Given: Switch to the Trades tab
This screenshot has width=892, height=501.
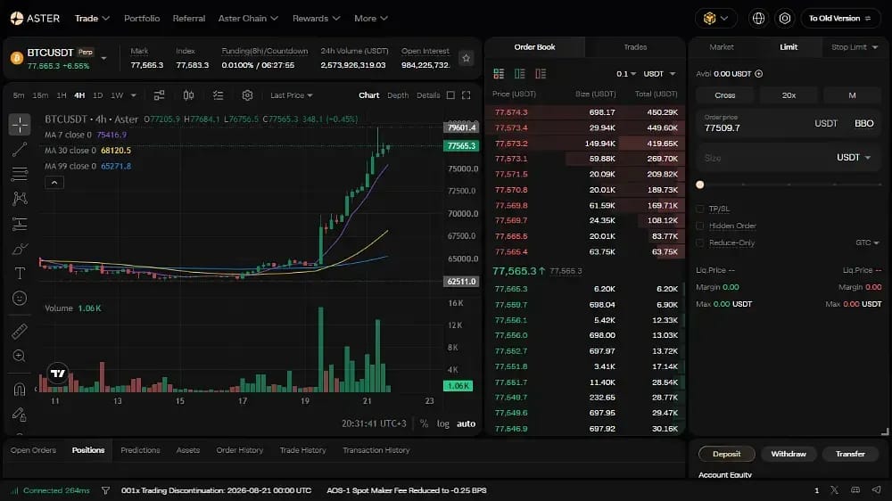Looking at the screenshot, I should (x=635, y=47).
